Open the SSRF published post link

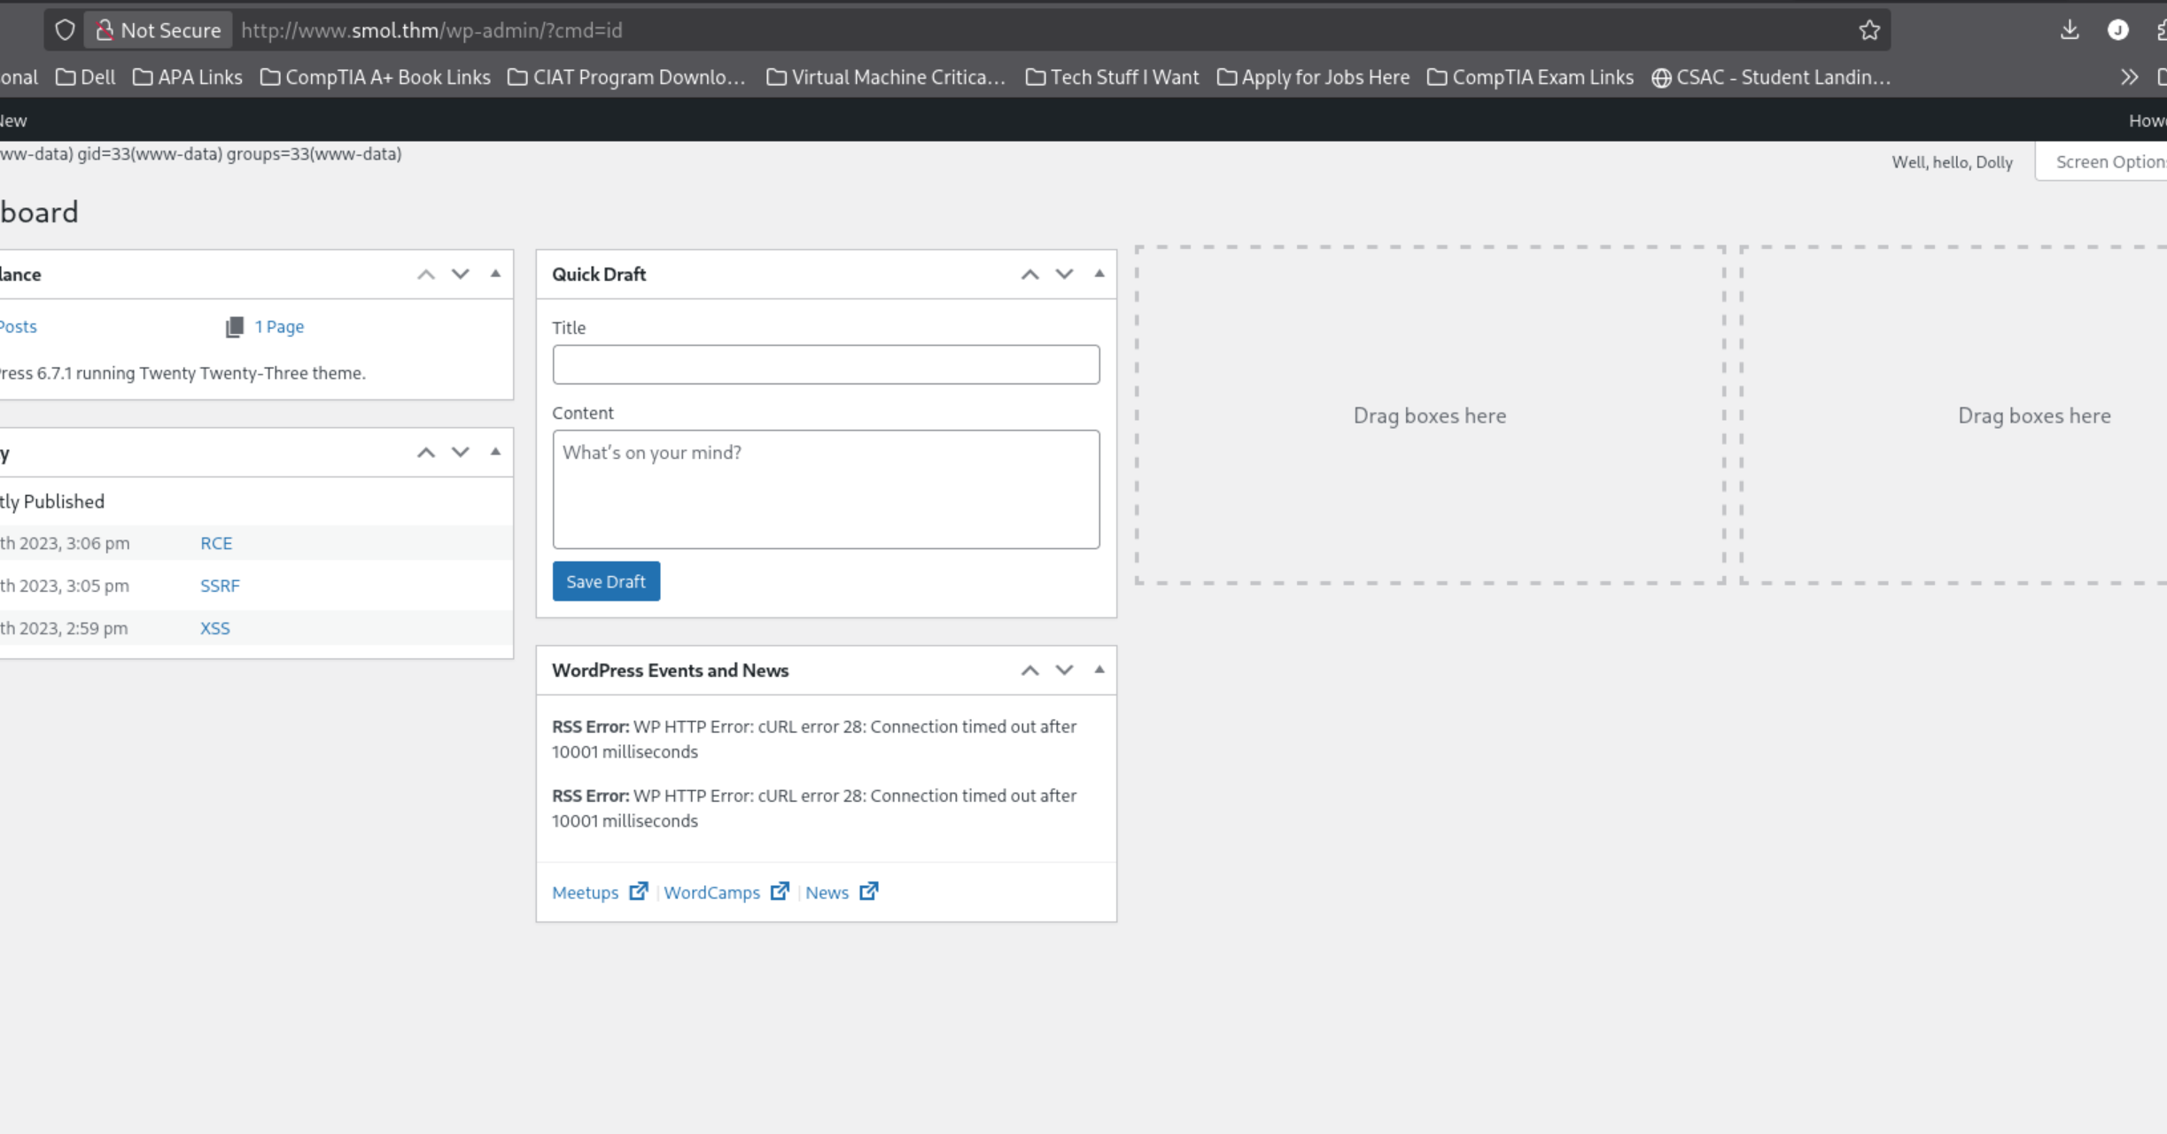tap(220, 586)
